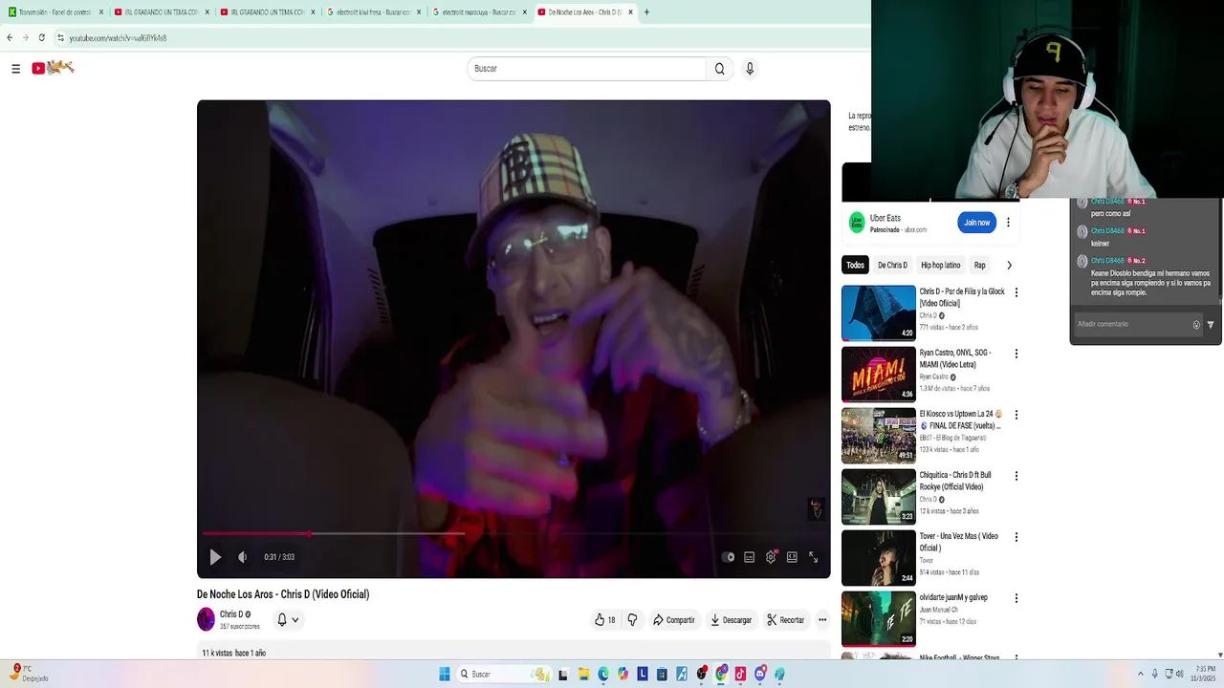Click the Recortar clip button
1224x688 pixels.
coord(785,620)
